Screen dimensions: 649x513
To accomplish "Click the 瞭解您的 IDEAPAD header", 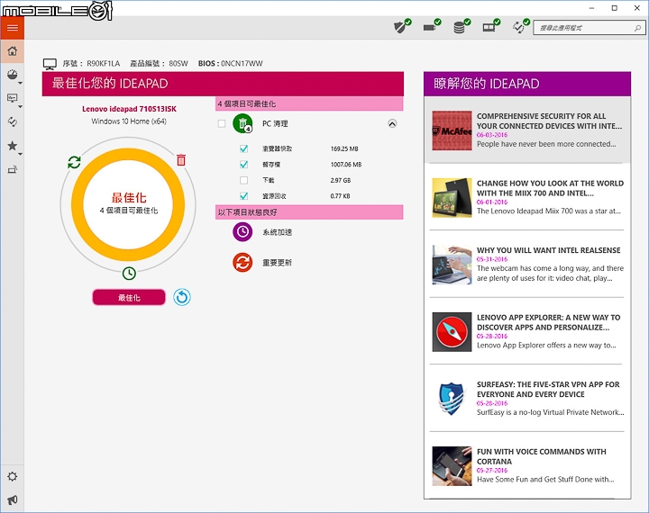I will click(x=527, y=84).
